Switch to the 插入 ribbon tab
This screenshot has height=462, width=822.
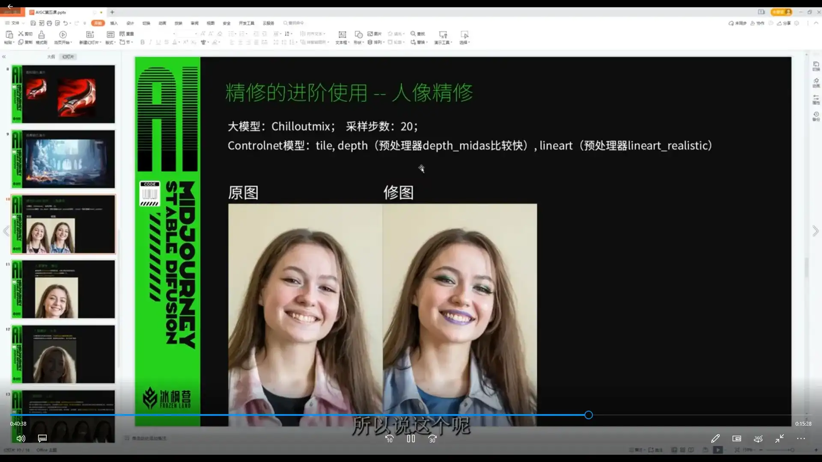point(113,23)
